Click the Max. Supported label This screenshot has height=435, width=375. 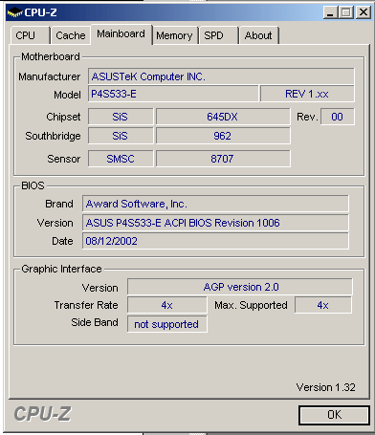pos(251,305)
